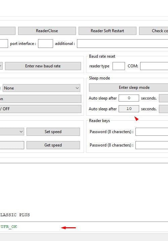Click the second Password (8 characters) field
This screenshot has width=168, height=241.
(x=152, y=145)
